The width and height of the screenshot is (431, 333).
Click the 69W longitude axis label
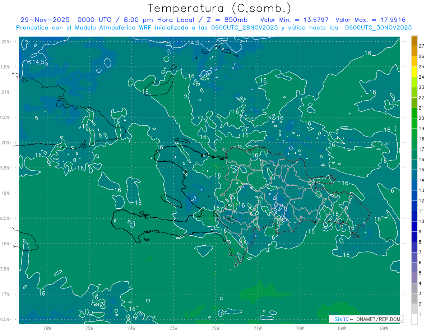click(342, 328)
